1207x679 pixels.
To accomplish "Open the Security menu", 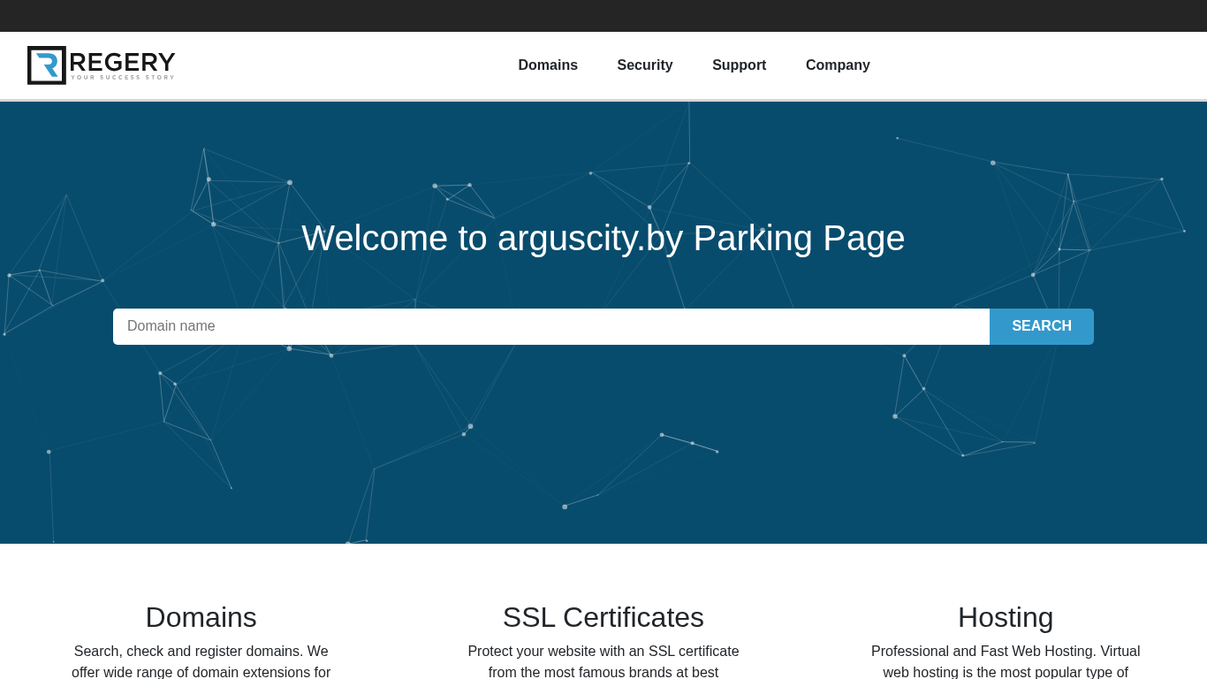I will [x=645, y=65].
